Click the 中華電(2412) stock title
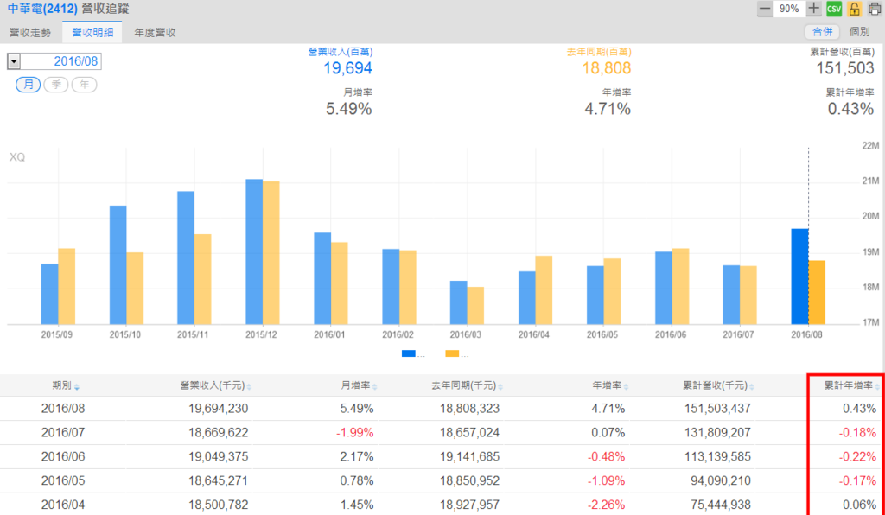The height and width of the screenshot is (515, 885). point(42,9)
